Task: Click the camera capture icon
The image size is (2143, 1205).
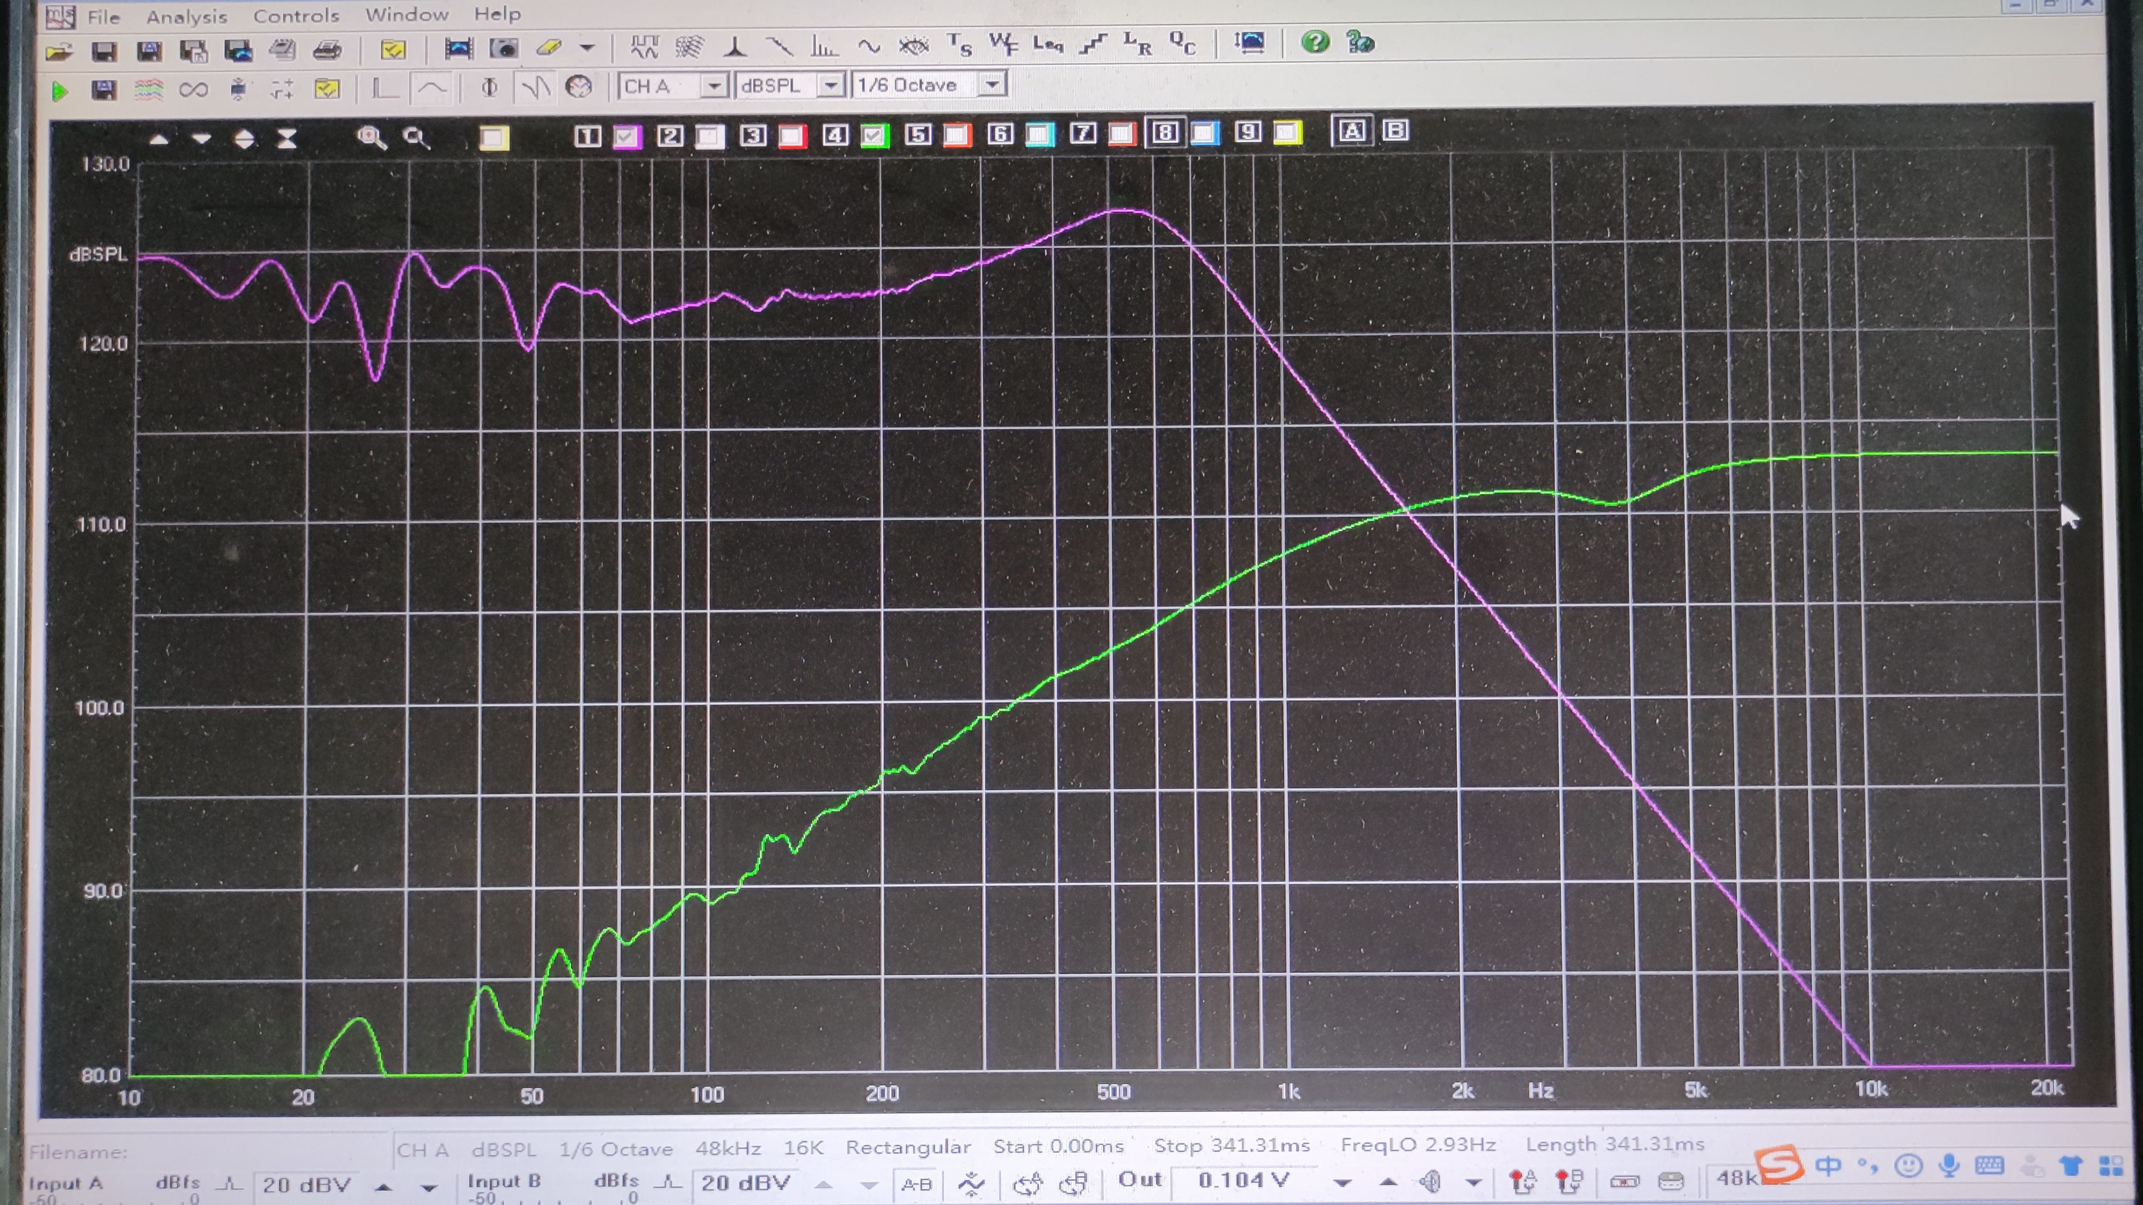Action: tap(503, 48)
